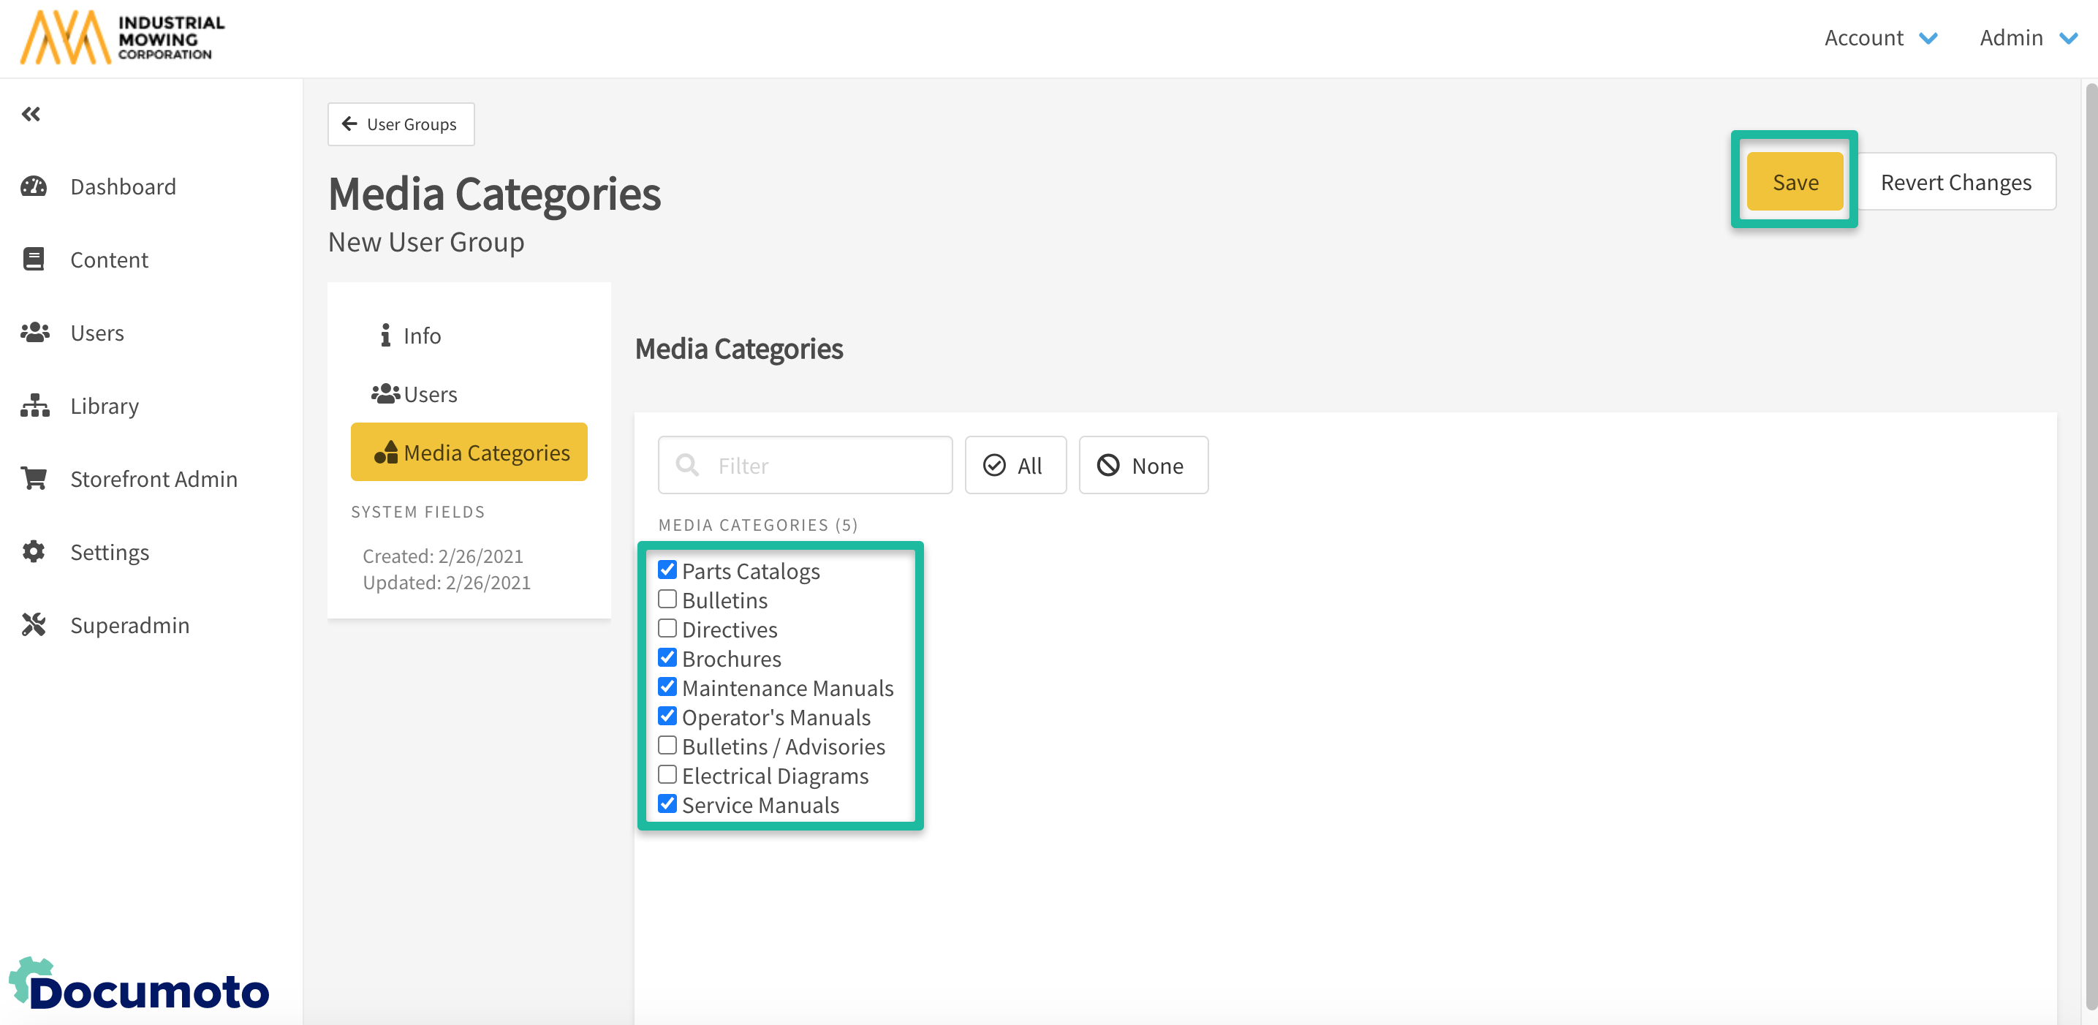This screenshot has width=2098, height=1025.
Task: Click the Documoto logo
Action: click(x=140, y=986)
